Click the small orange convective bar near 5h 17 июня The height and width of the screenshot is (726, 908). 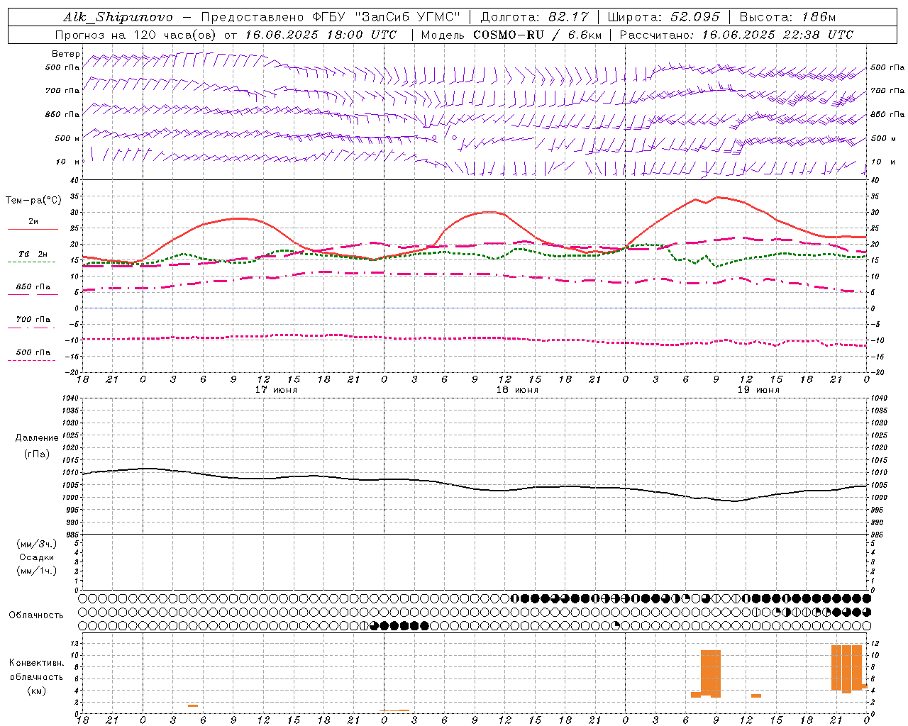(193, 705)
